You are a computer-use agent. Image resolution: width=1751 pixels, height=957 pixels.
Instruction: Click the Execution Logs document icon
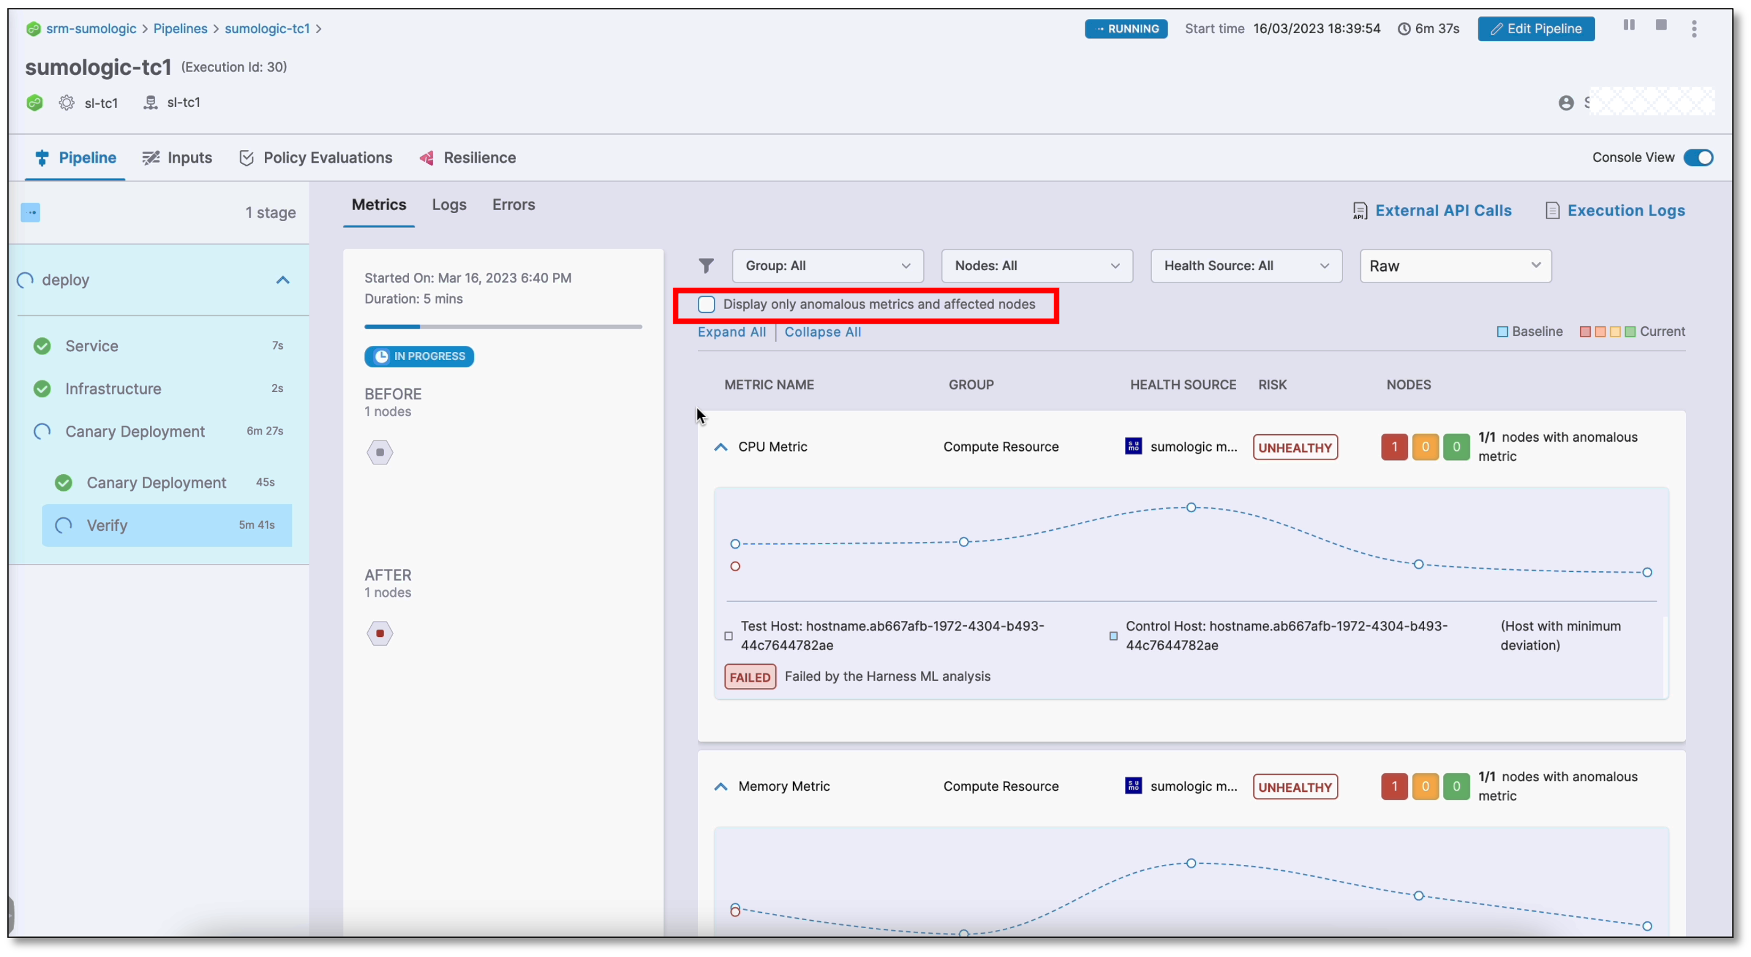pos(1552,211)
